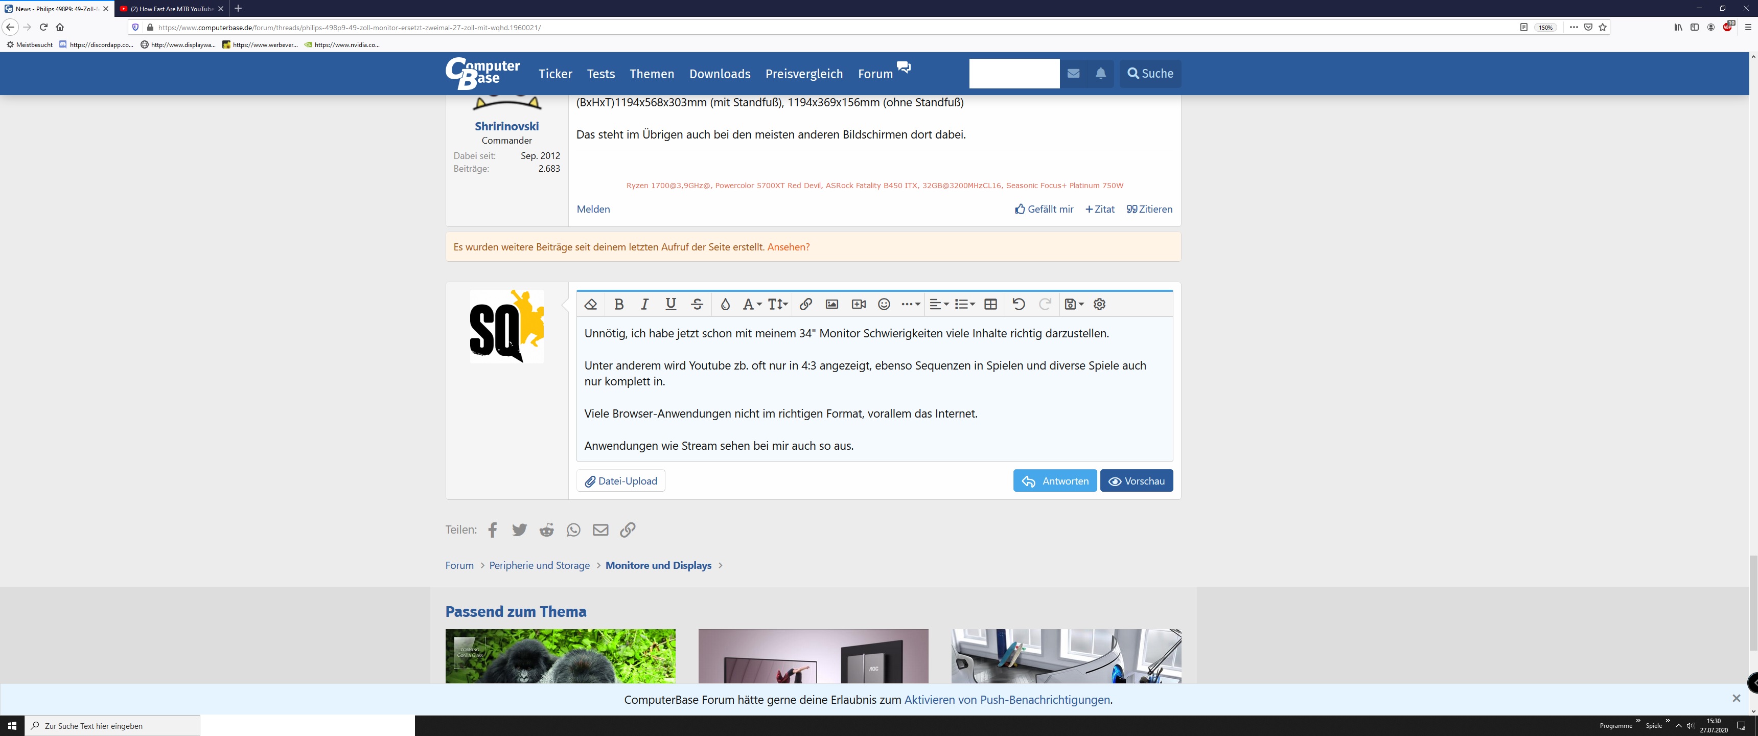Click the remove formatting eraser icon

tap(591, 305)
